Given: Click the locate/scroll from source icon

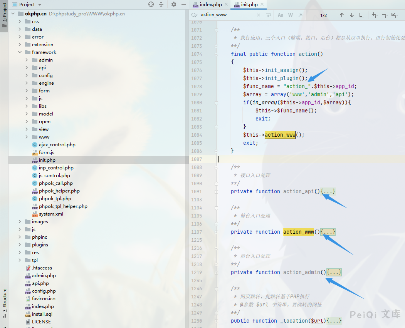Looking at the screenshot, I should (x=151, y=4).
